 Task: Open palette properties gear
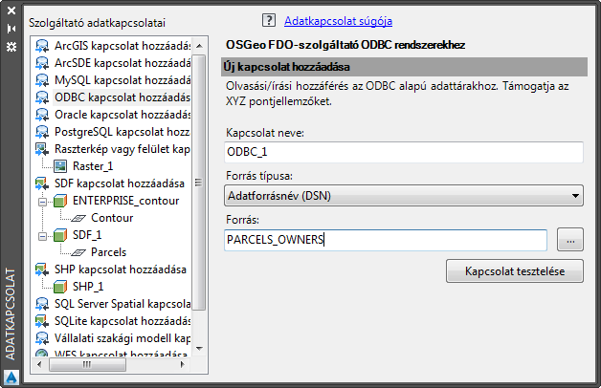click(11, 47)
